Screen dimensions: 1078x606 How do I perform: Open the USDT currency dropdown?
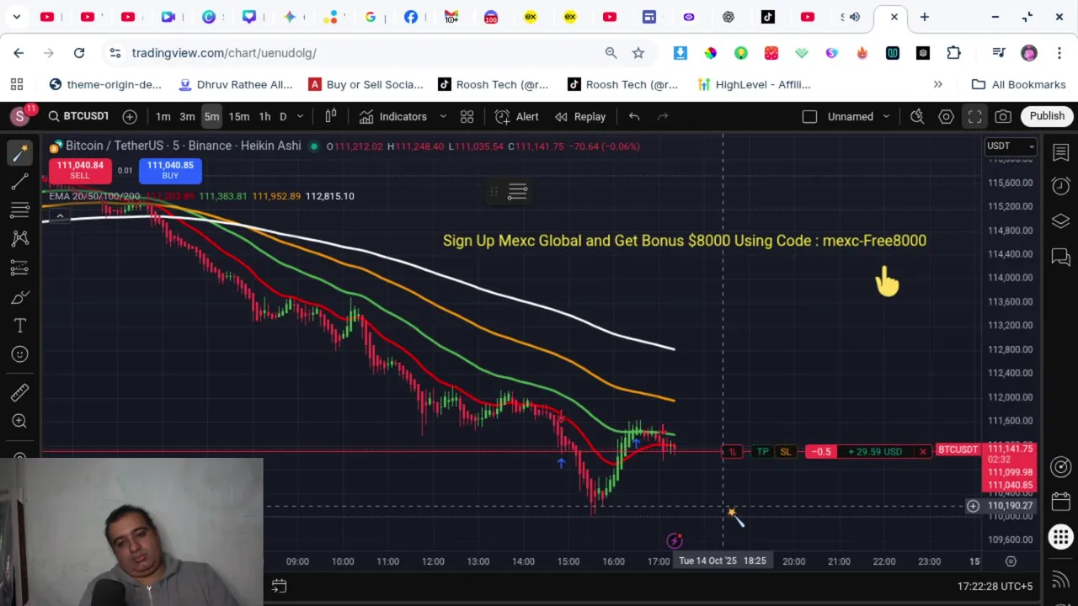point(1011,146)
